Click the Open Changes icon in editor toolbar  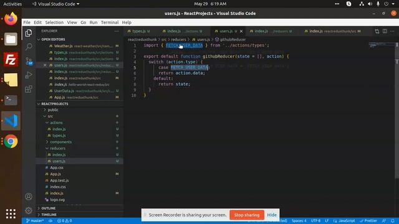377,31
